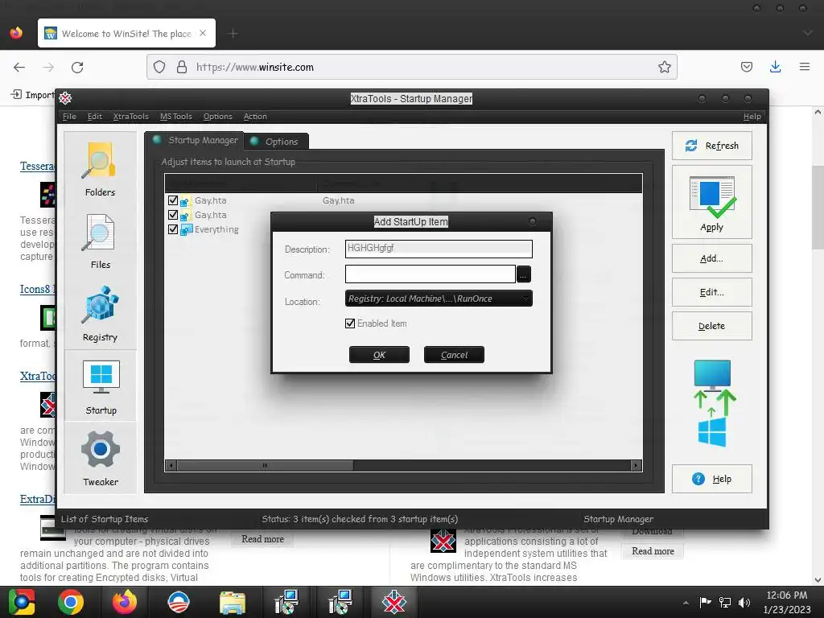Click the Firefox URL address bar

click(x=411, y=67)
